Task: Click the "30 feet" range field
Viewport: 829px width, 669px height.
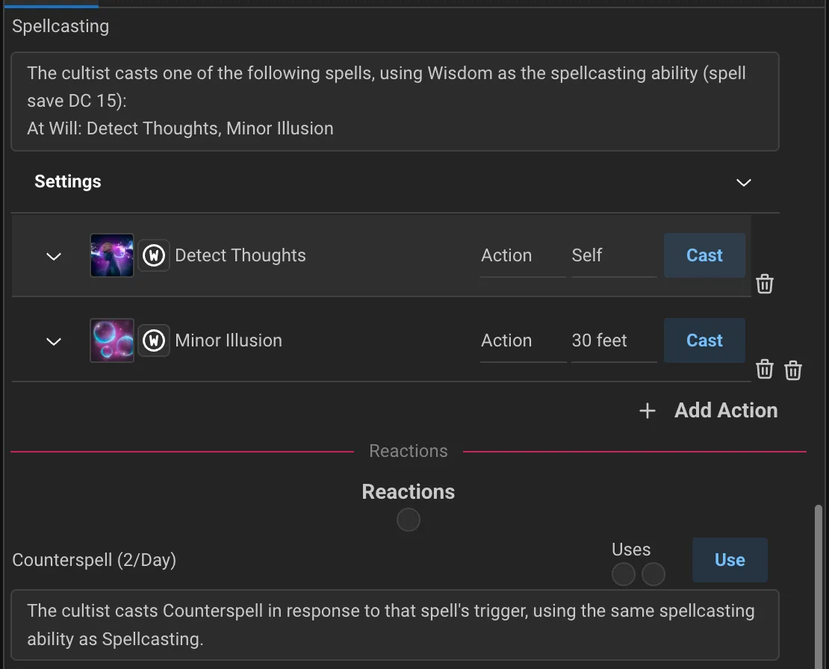Action: 614,340
